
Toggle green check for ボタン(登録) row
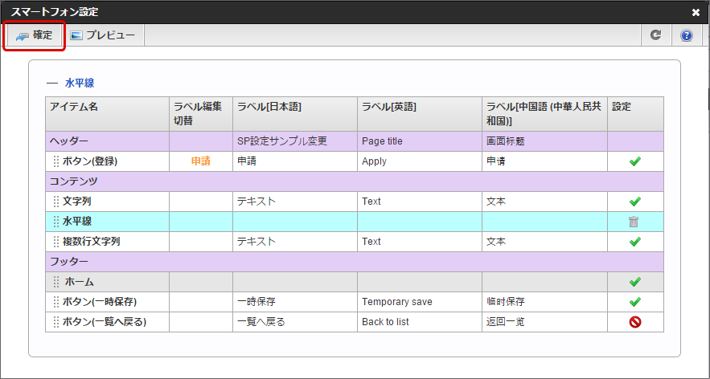634,161
